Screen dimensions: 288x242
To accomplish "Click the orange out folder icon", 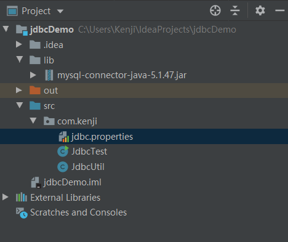I will [35, 90].
